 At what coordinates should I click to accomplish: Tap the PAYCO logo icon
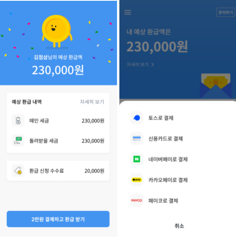(x=137, y=200)
